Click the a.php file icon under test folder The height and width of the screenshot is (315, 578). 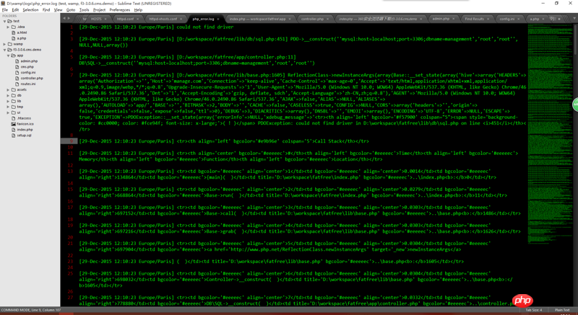click(14, 38)
